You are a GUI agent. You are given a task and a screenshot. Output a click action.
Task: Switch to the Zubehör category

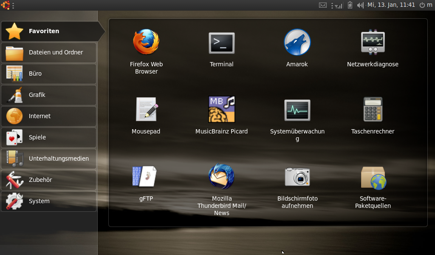pos(49,180)
